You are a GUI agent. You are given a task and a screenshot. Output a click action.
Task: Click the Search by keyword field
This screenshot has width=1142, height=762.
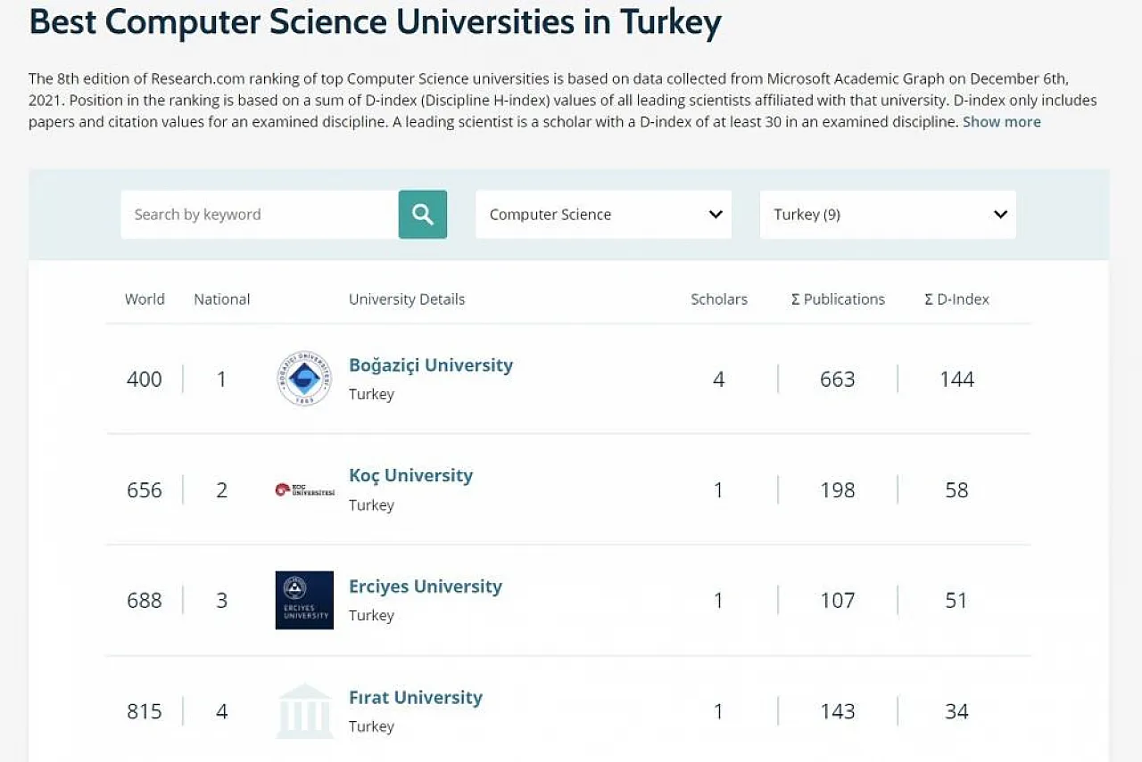[260, 214]
